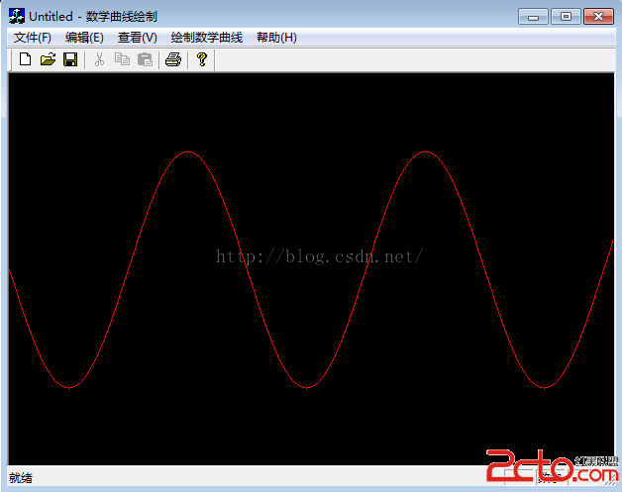Screen dimensions: 622x492
Task: Click the New document toolbar icon
Action: tap(26, 59)
